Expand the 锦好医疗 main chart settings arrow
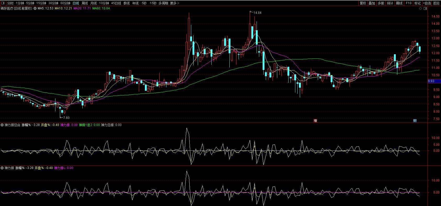 35,8
